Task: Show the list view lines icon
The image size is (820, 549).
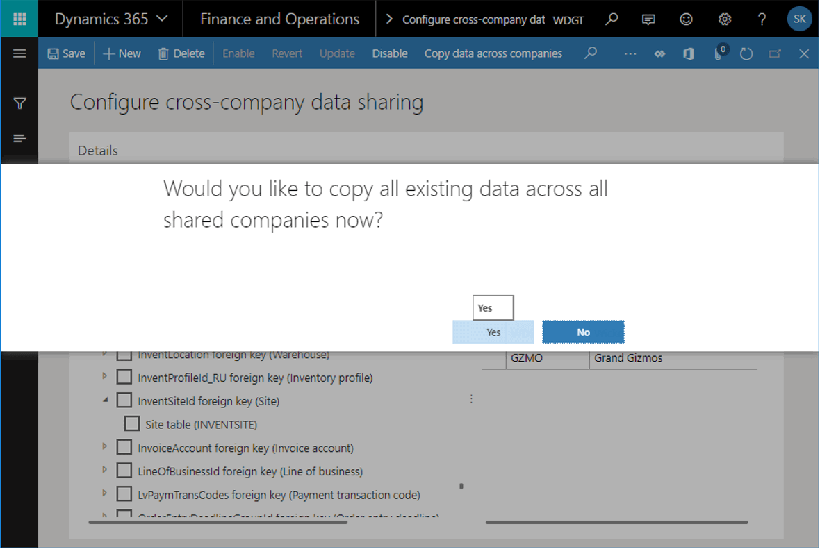Action: [19, 138]
